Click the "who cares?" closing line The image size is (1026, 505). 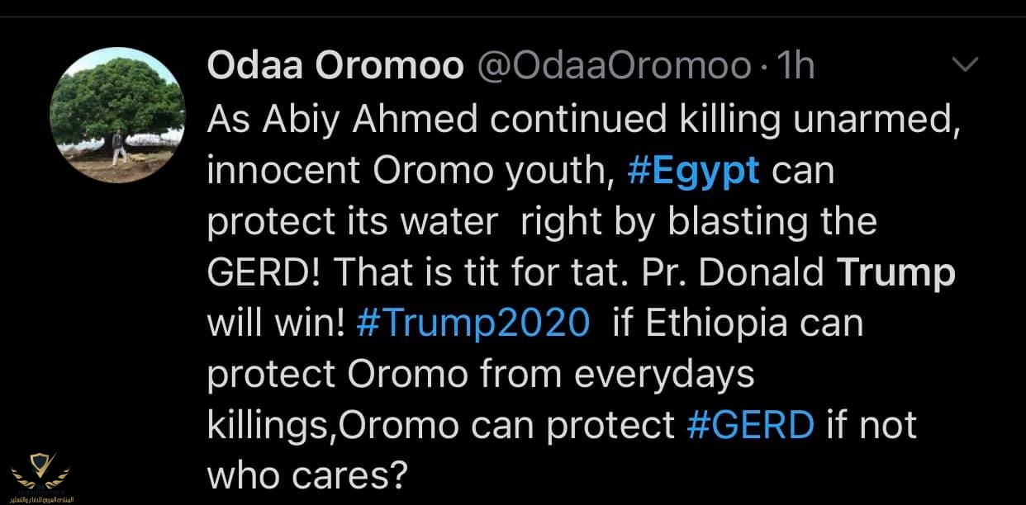(x=307, y=474)
